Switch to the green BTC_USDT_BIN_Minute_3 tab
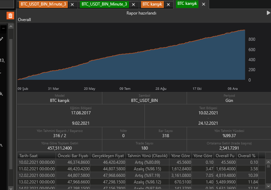 [x=104, y=4]
